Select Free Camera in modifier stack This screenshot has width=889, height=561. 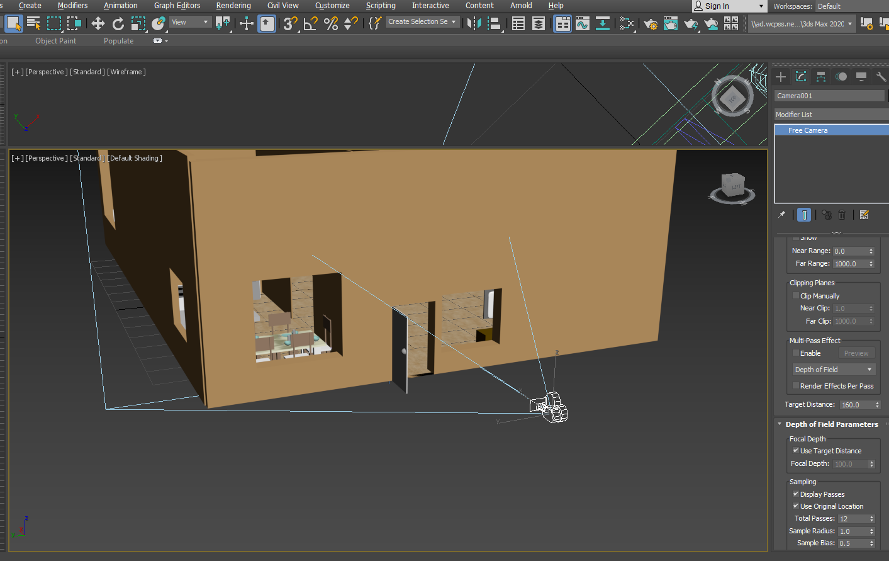831,130
